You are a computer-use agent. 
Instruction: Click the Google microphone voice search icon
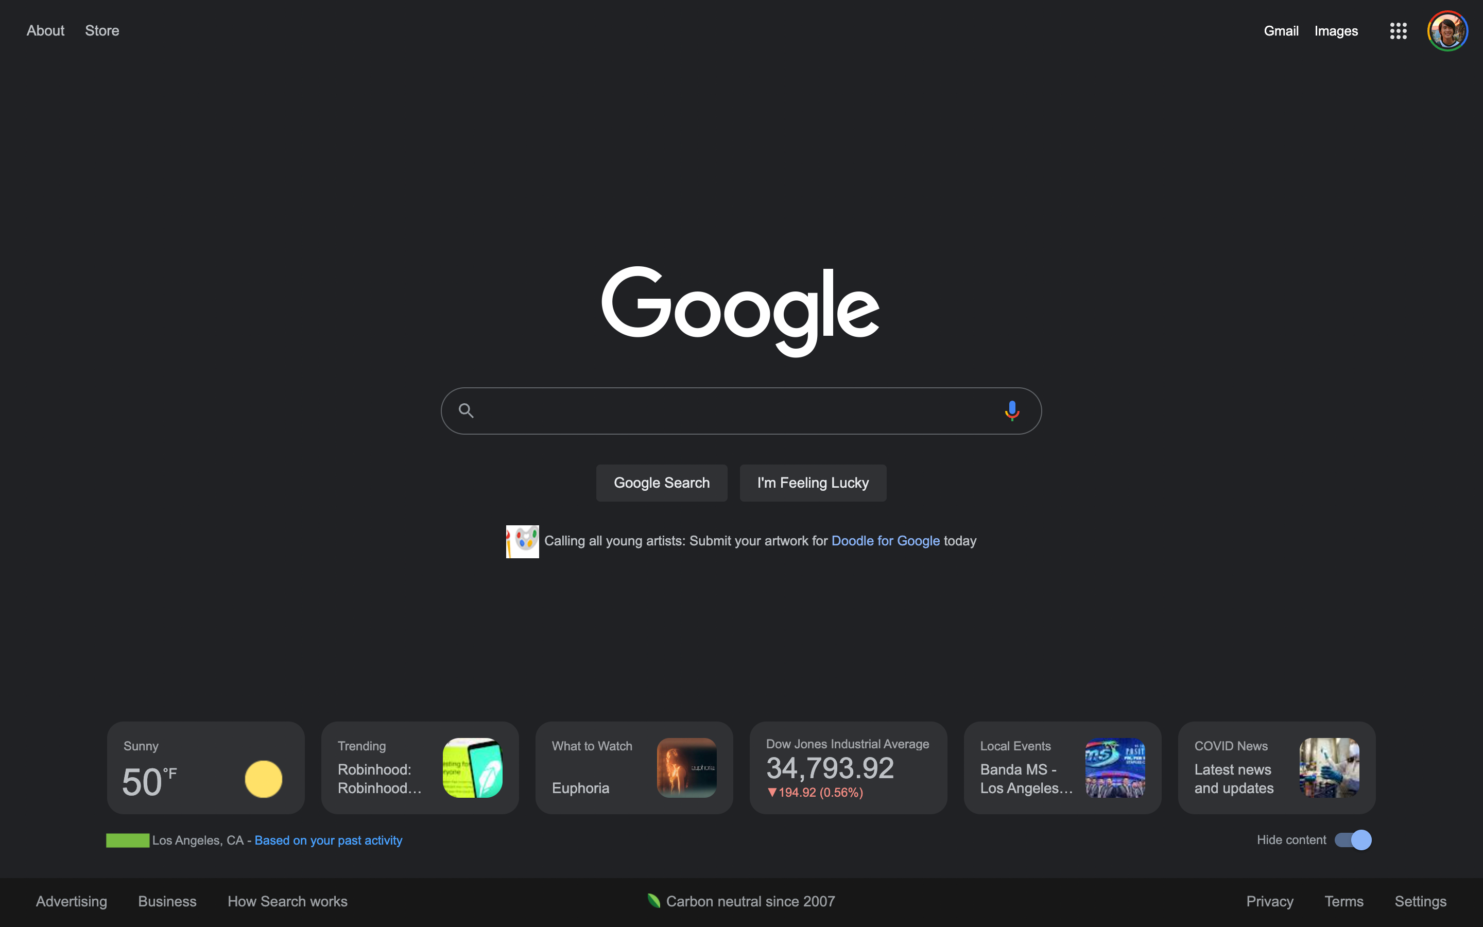[1009, 410]
